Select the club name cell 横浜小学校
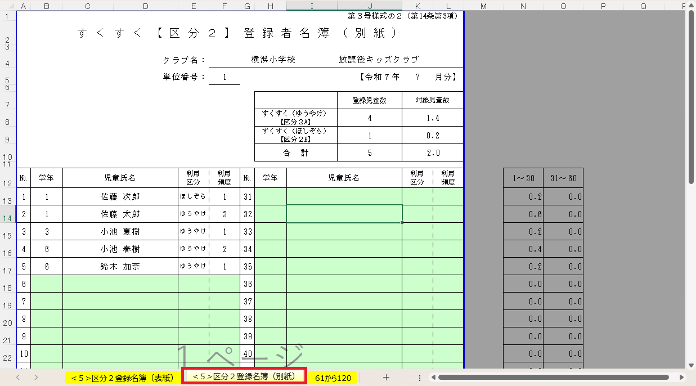 coord(273,60)
